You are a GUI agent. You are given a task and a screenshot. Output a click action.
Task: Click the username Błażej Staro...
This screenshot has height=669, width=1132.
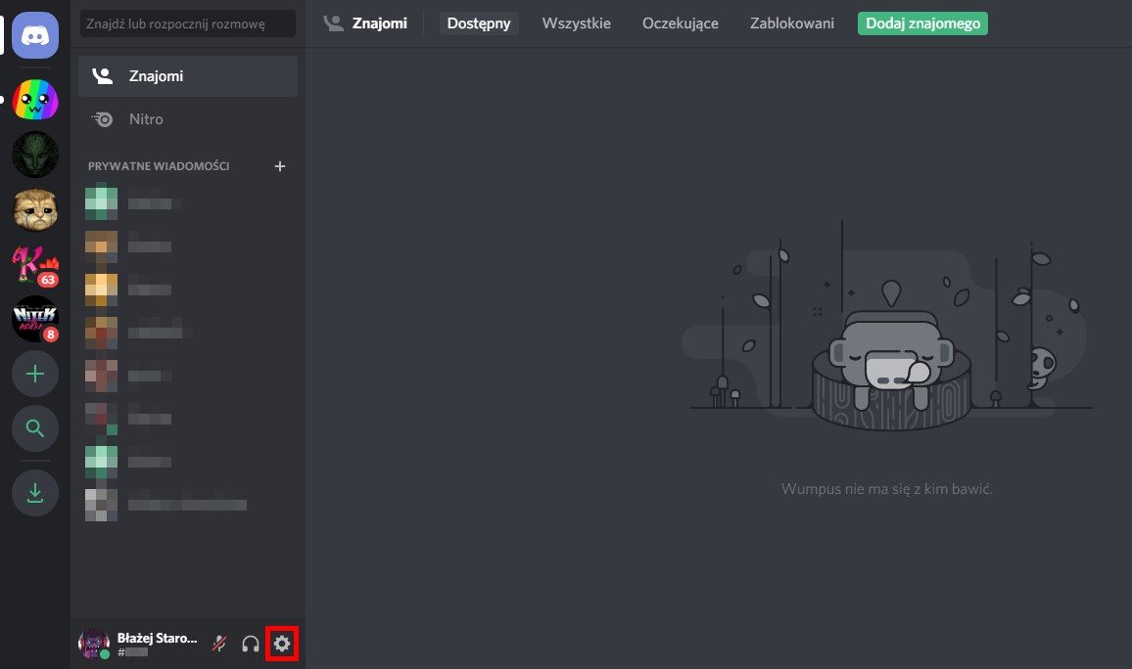pyautogui.click(x=157, y=638)
